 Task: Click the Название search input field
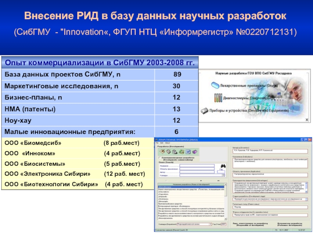(197, 166)
